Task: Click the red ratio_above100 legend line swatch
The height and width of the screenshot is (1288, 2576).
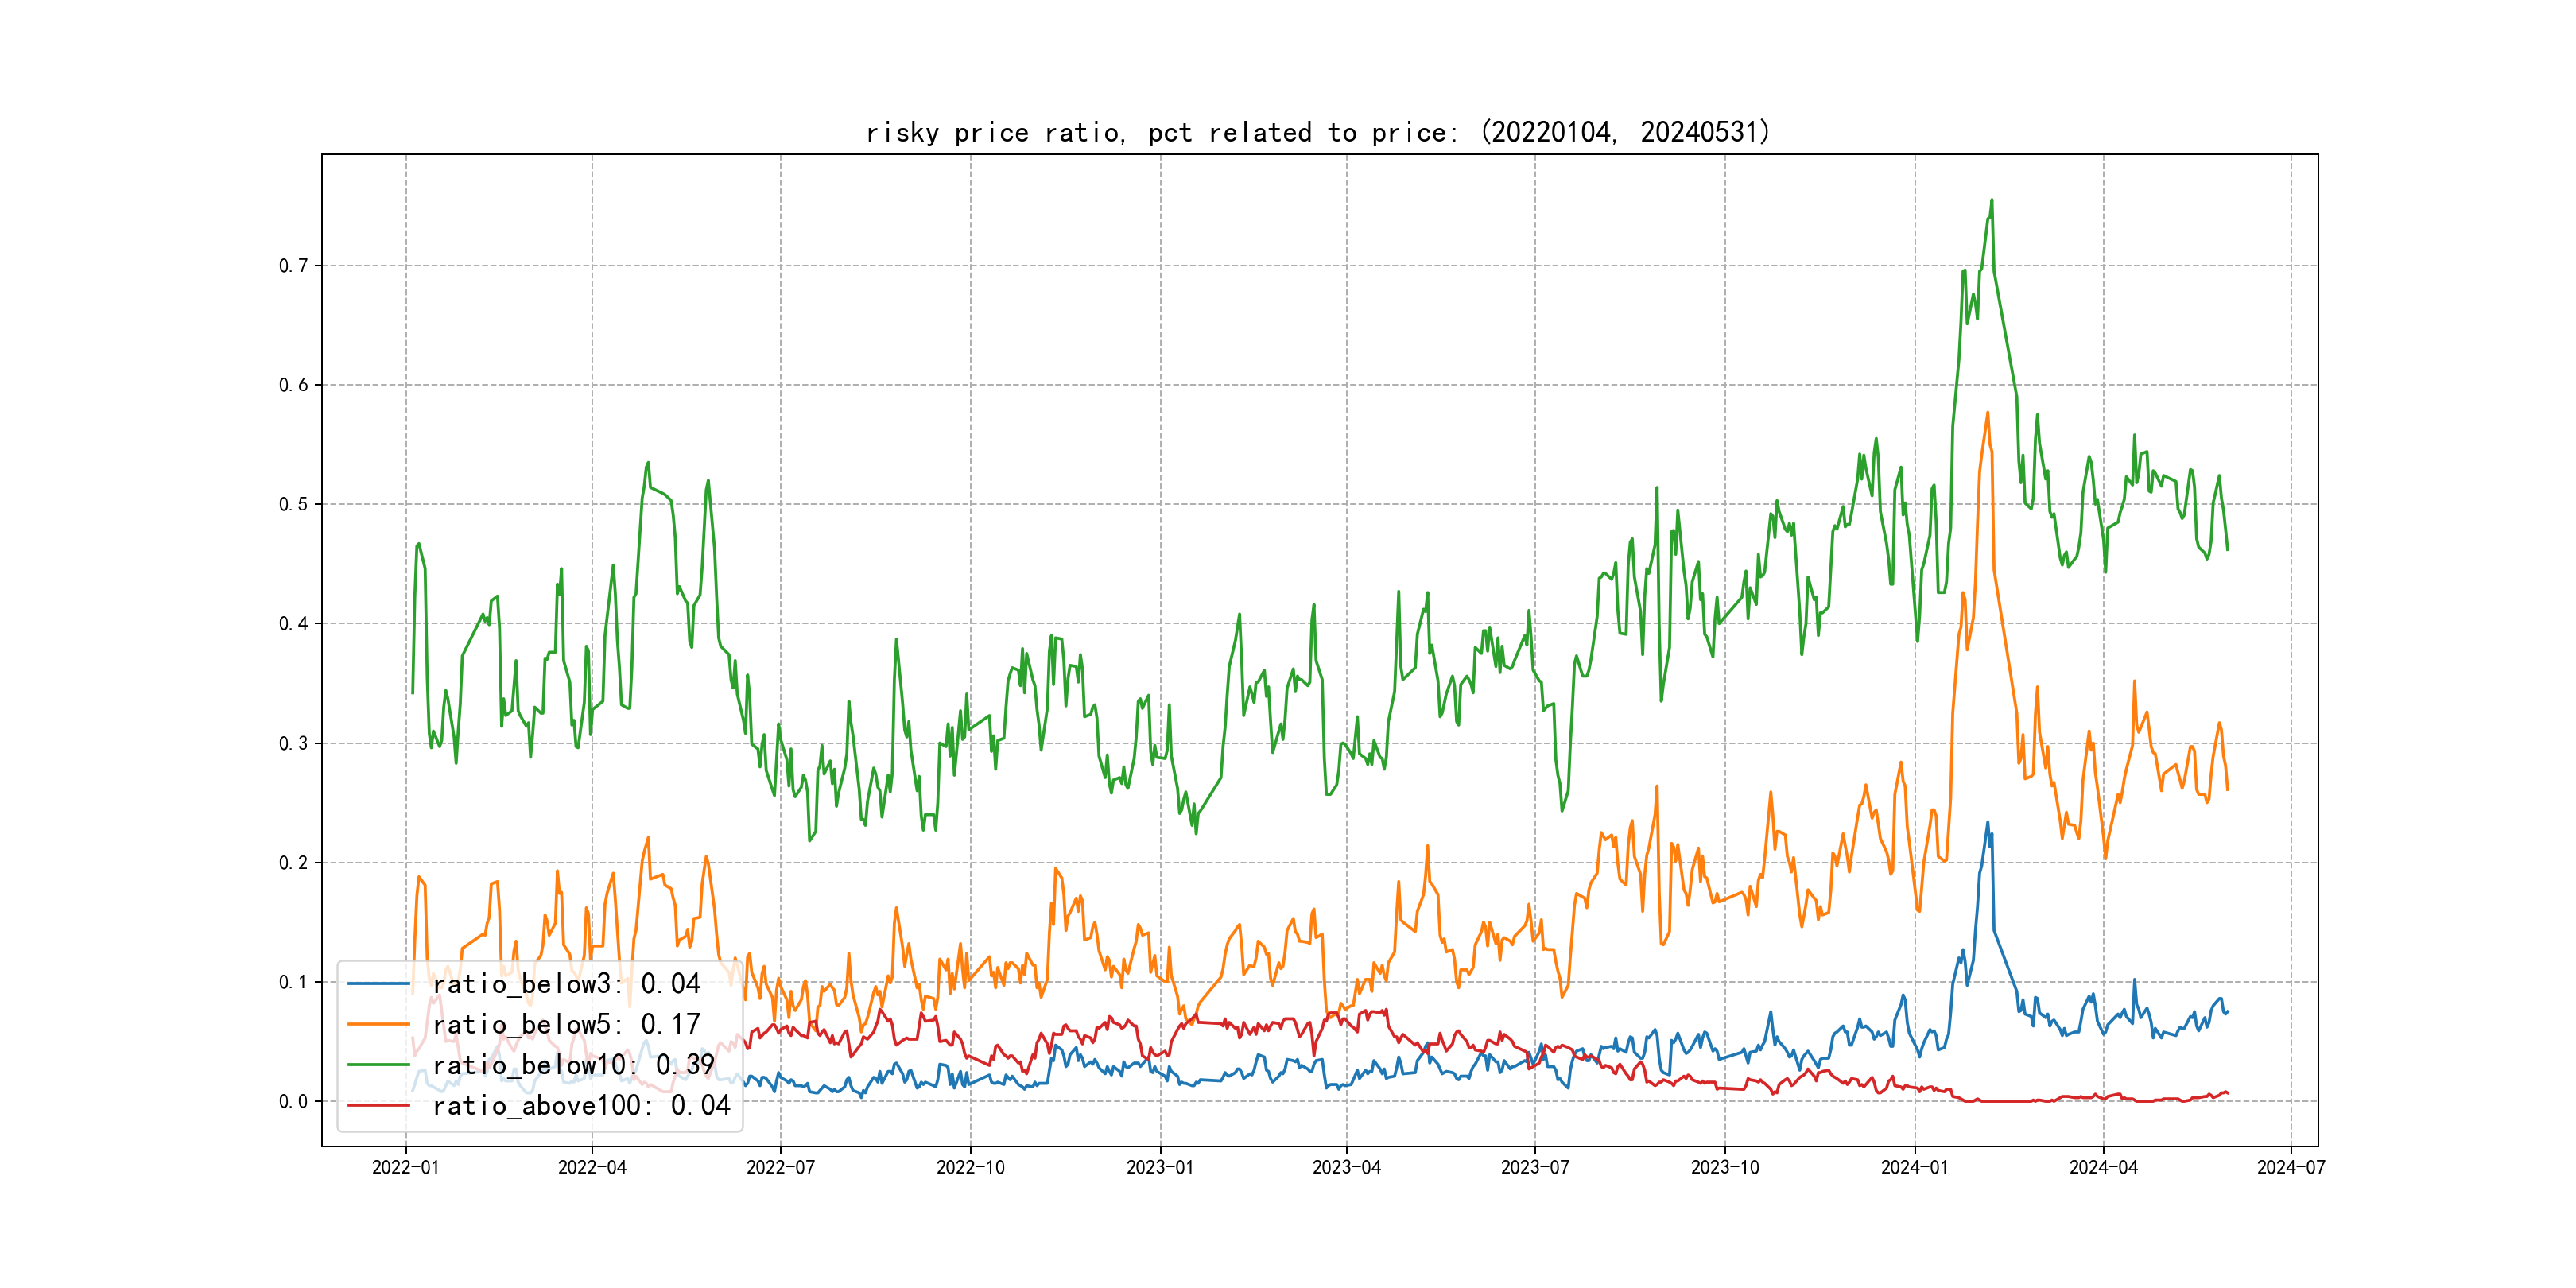Action: (378, 1105)
